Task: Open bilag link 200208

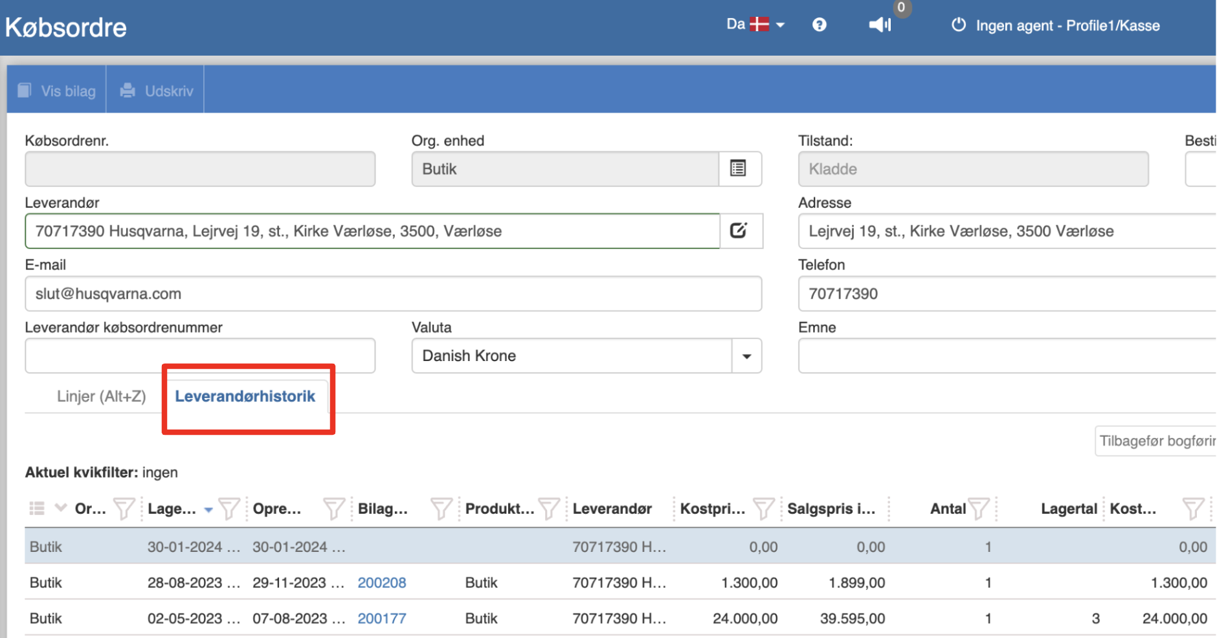Action: click(x=382, y=582)
